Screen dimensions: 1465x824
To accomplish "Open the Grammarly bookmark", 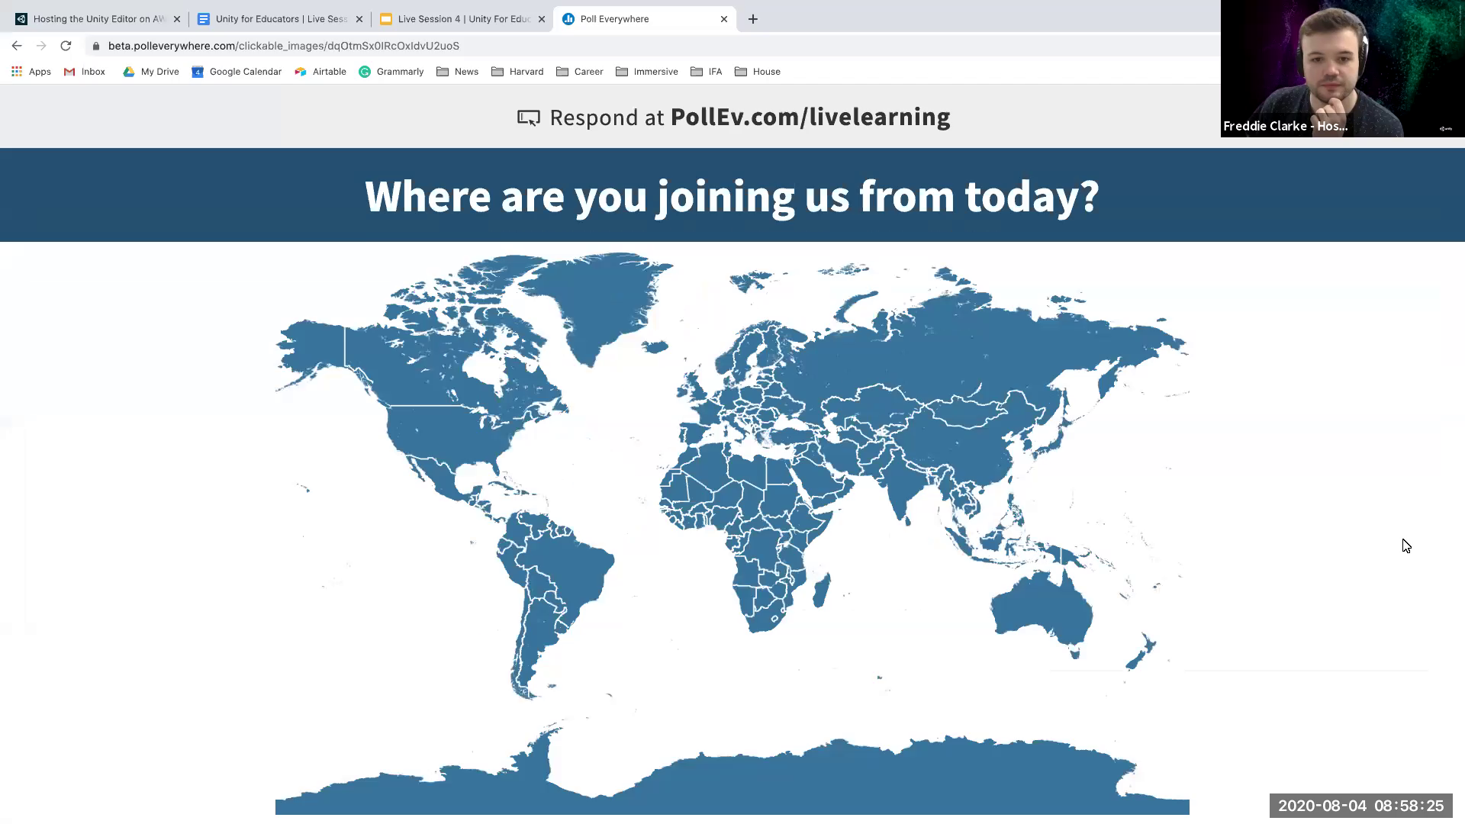I will coord(391,71).
